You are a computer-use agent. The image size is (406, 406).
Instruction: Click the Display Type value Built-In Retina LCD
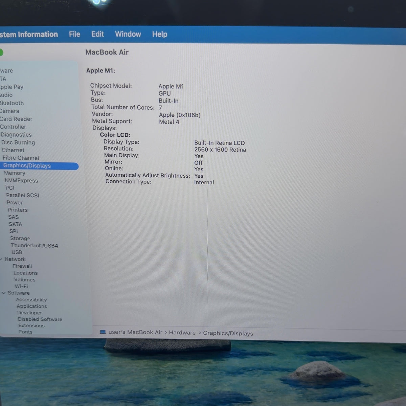point(220,143)
